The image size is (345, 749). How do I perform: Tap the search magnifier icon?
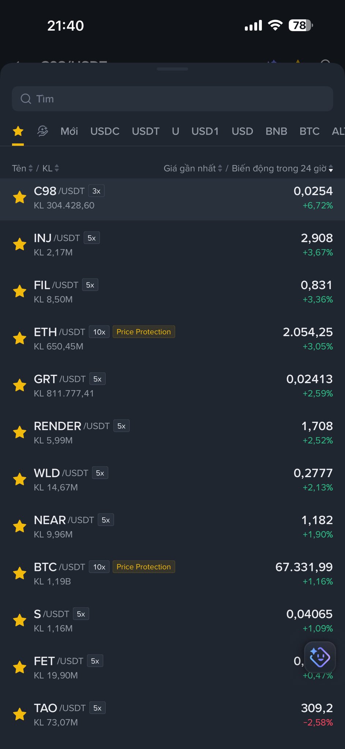coord(26,99)
